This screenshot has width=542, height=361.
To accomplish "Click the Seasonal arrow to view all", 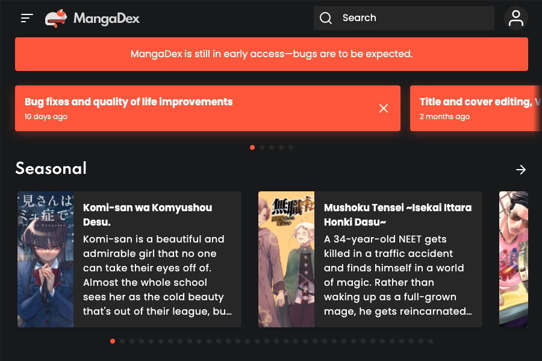I will [520, 170].
